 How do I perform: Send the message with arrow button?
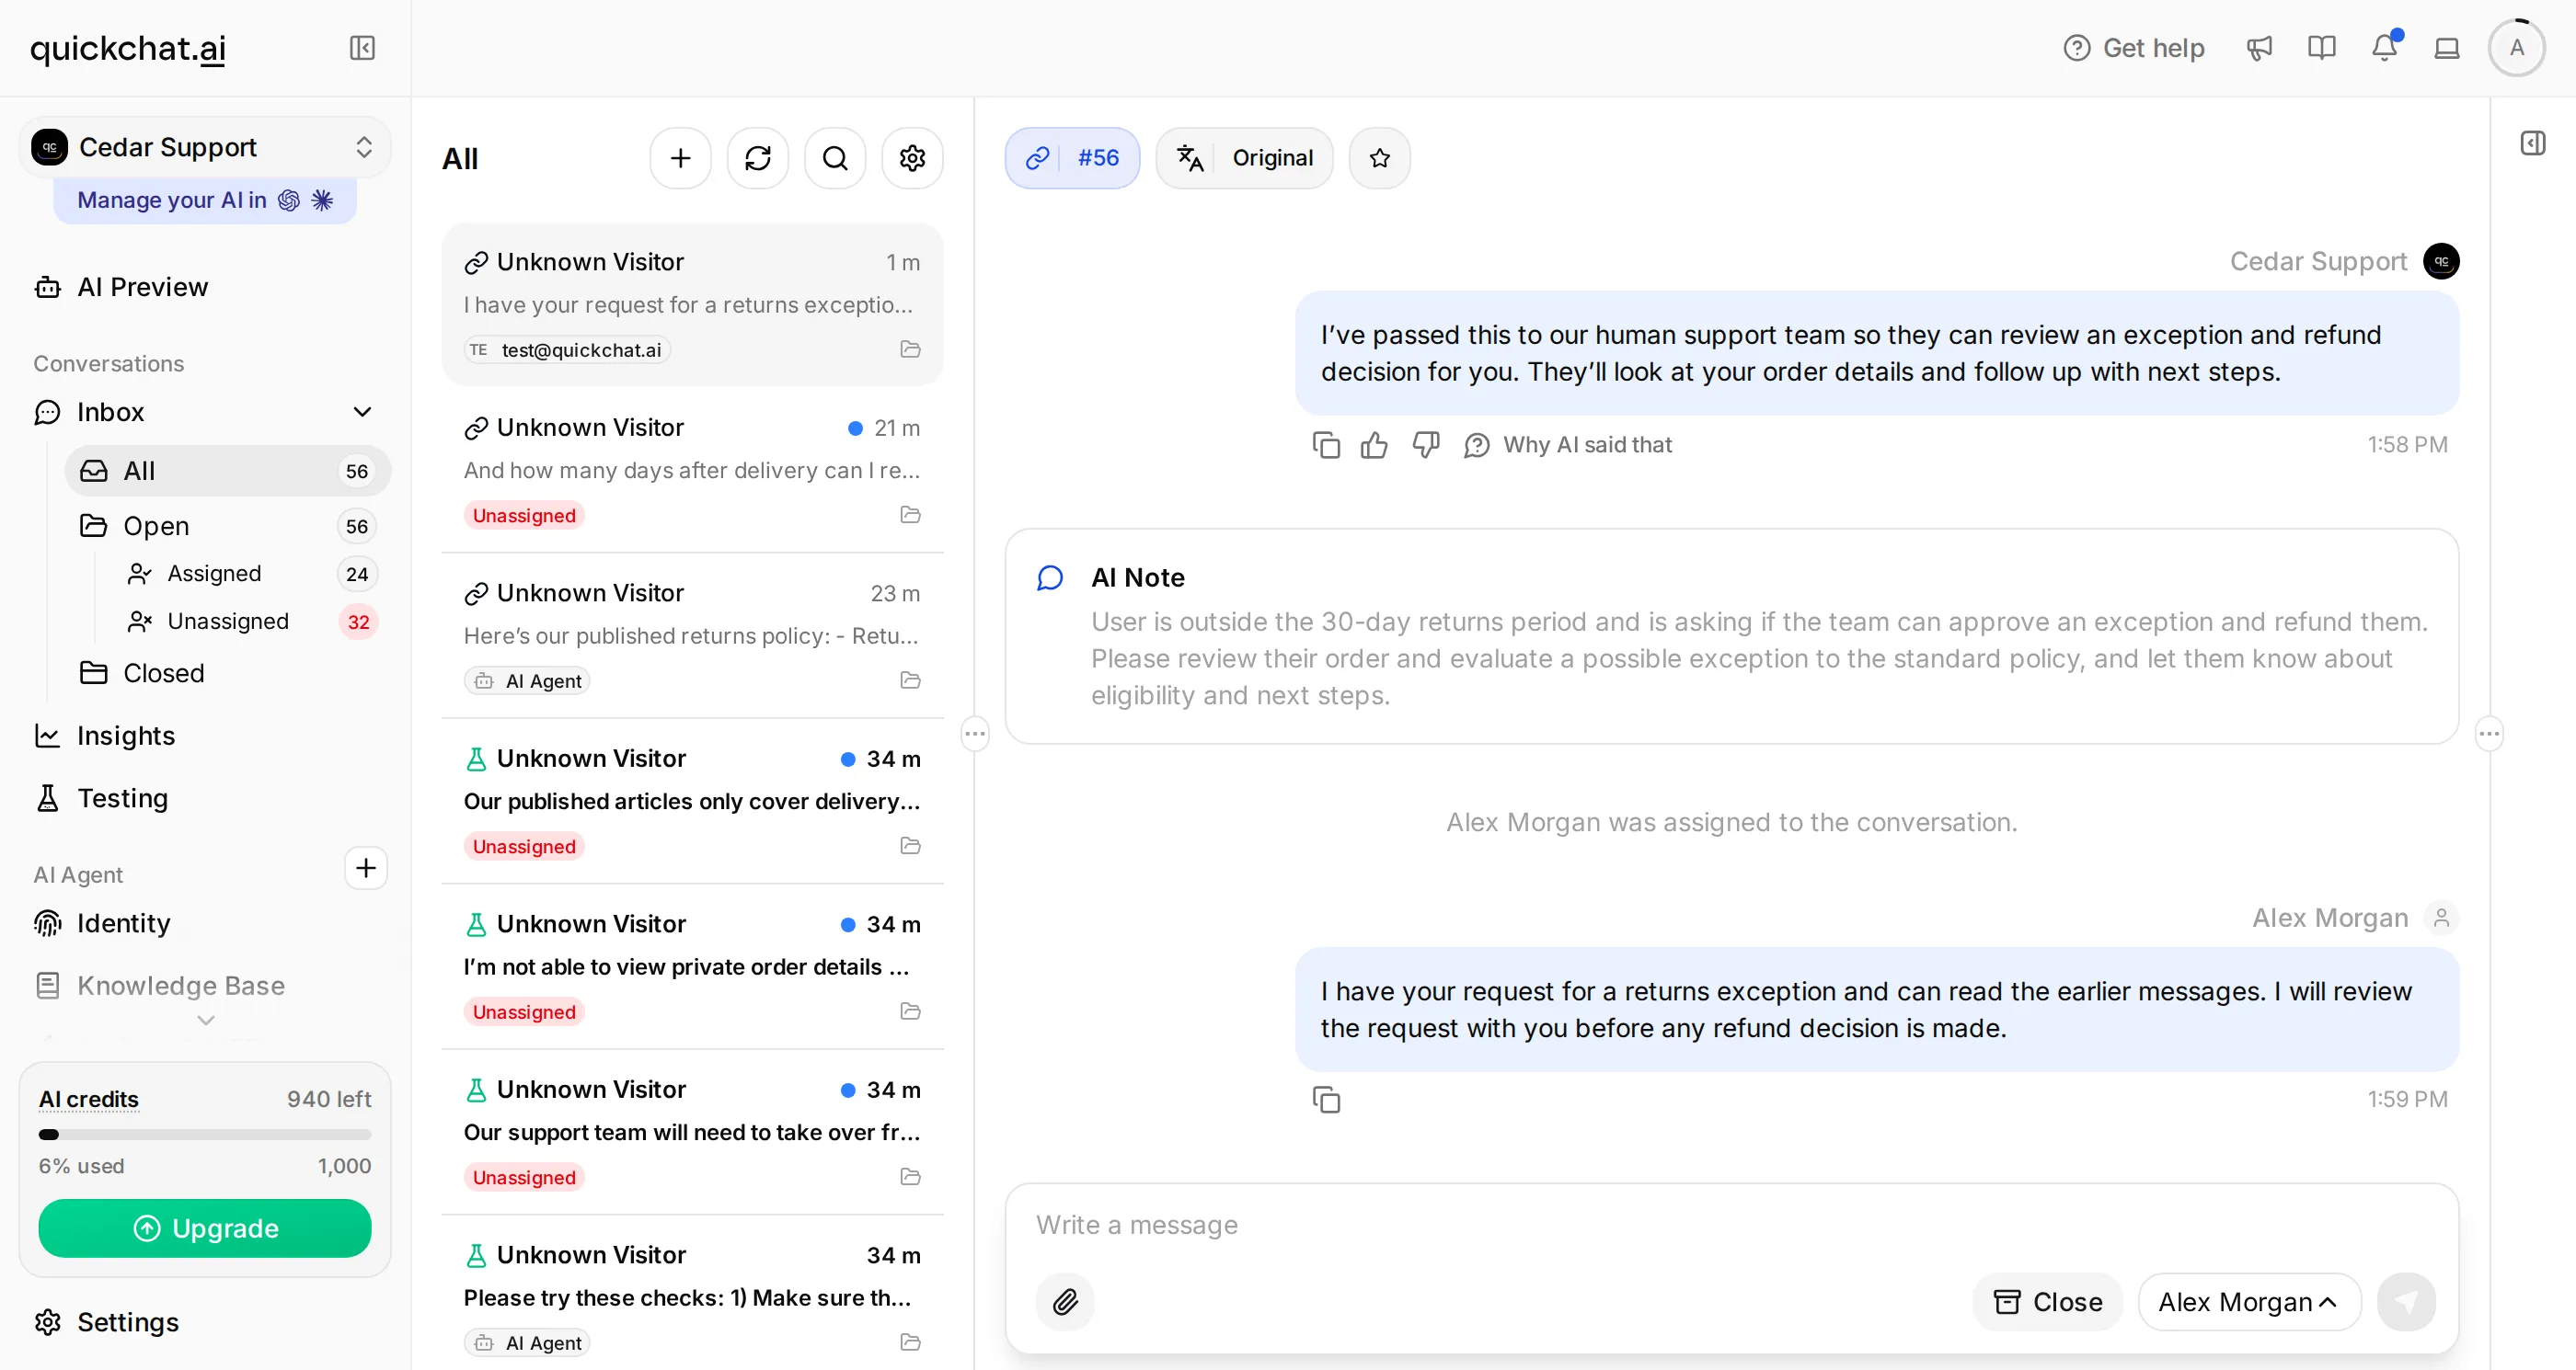pos(2405,1301)
